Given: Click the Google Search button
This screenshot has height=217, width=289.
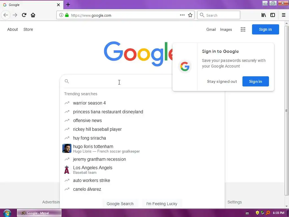Looking at the screenshot, I should click(x=120, y=204).
